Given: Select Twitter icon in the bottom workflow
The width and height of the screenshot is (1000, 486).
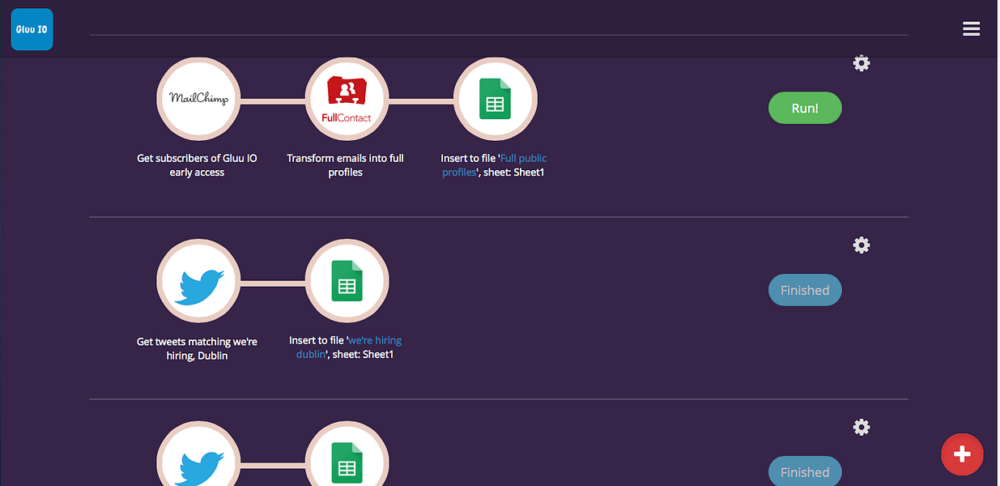Looking at the screenshot, I should point(198,454).
